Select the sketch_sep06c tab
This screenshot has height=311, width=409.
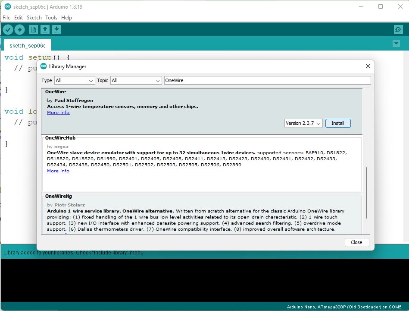pos(28,45)
